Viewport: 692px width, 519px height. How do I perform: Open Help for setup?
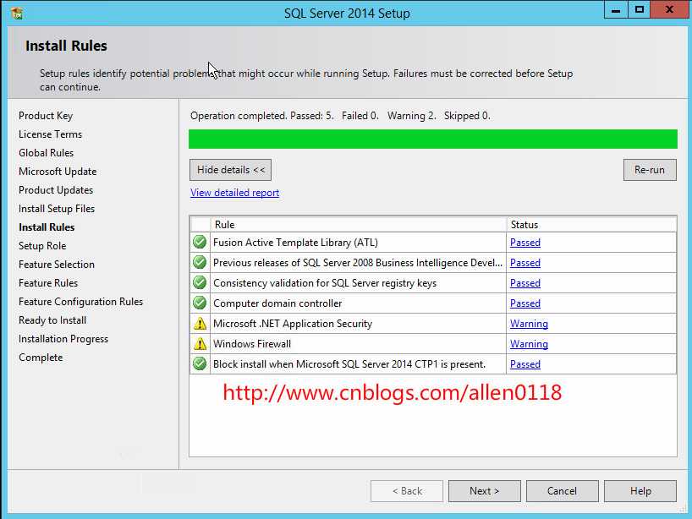(x=640, y=491)
